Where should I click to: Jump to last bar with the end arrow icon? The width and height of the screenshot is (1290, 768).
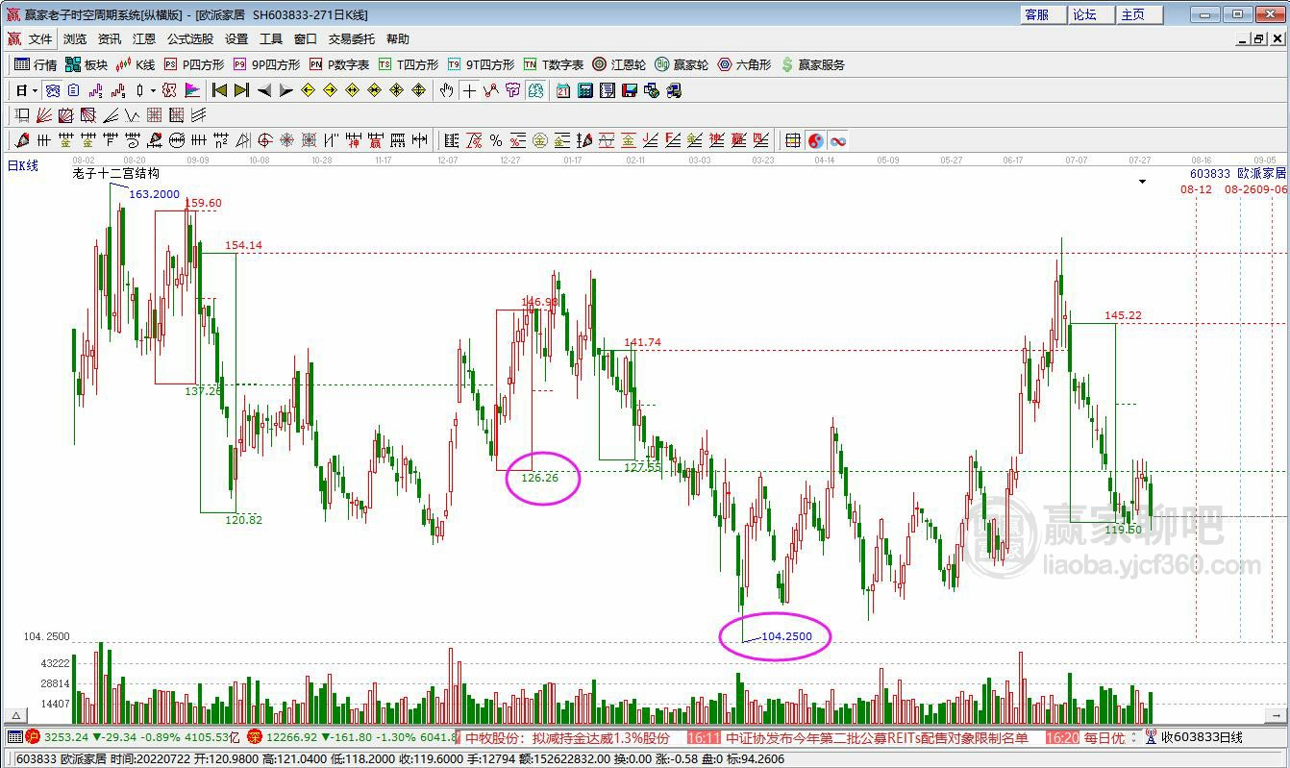[241, 90]
